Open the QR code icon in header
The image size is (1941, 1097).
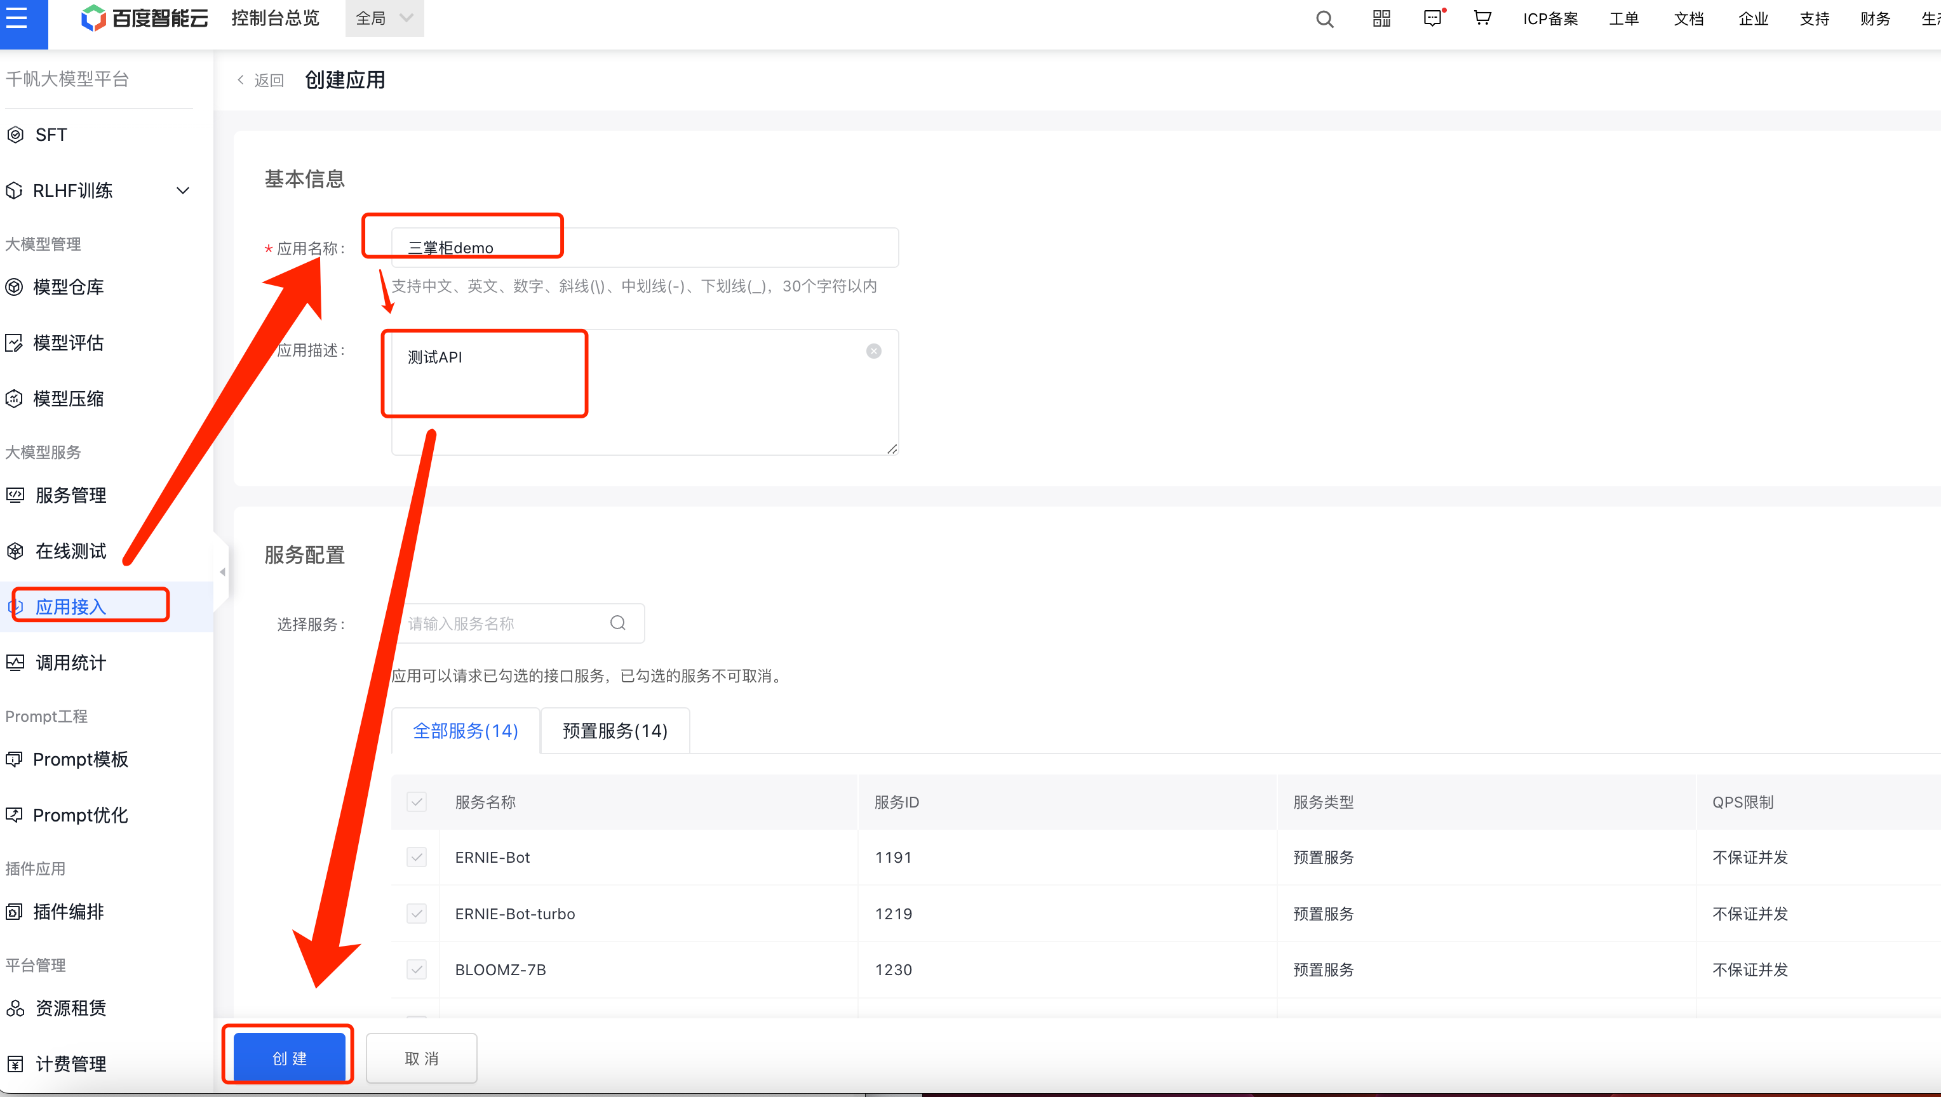(1381, 19)
